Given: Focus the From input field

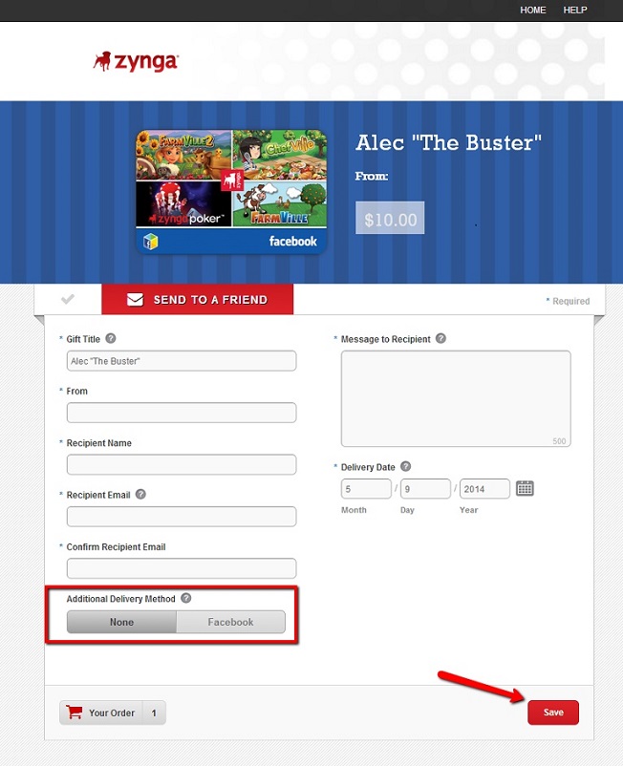Looking at the screenshot, I should (x=182, y=413).
